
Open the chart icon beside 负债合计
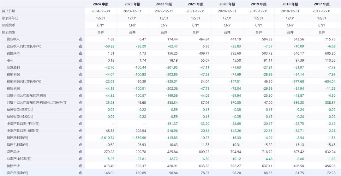pyautogui.click(x=81, y=166)
